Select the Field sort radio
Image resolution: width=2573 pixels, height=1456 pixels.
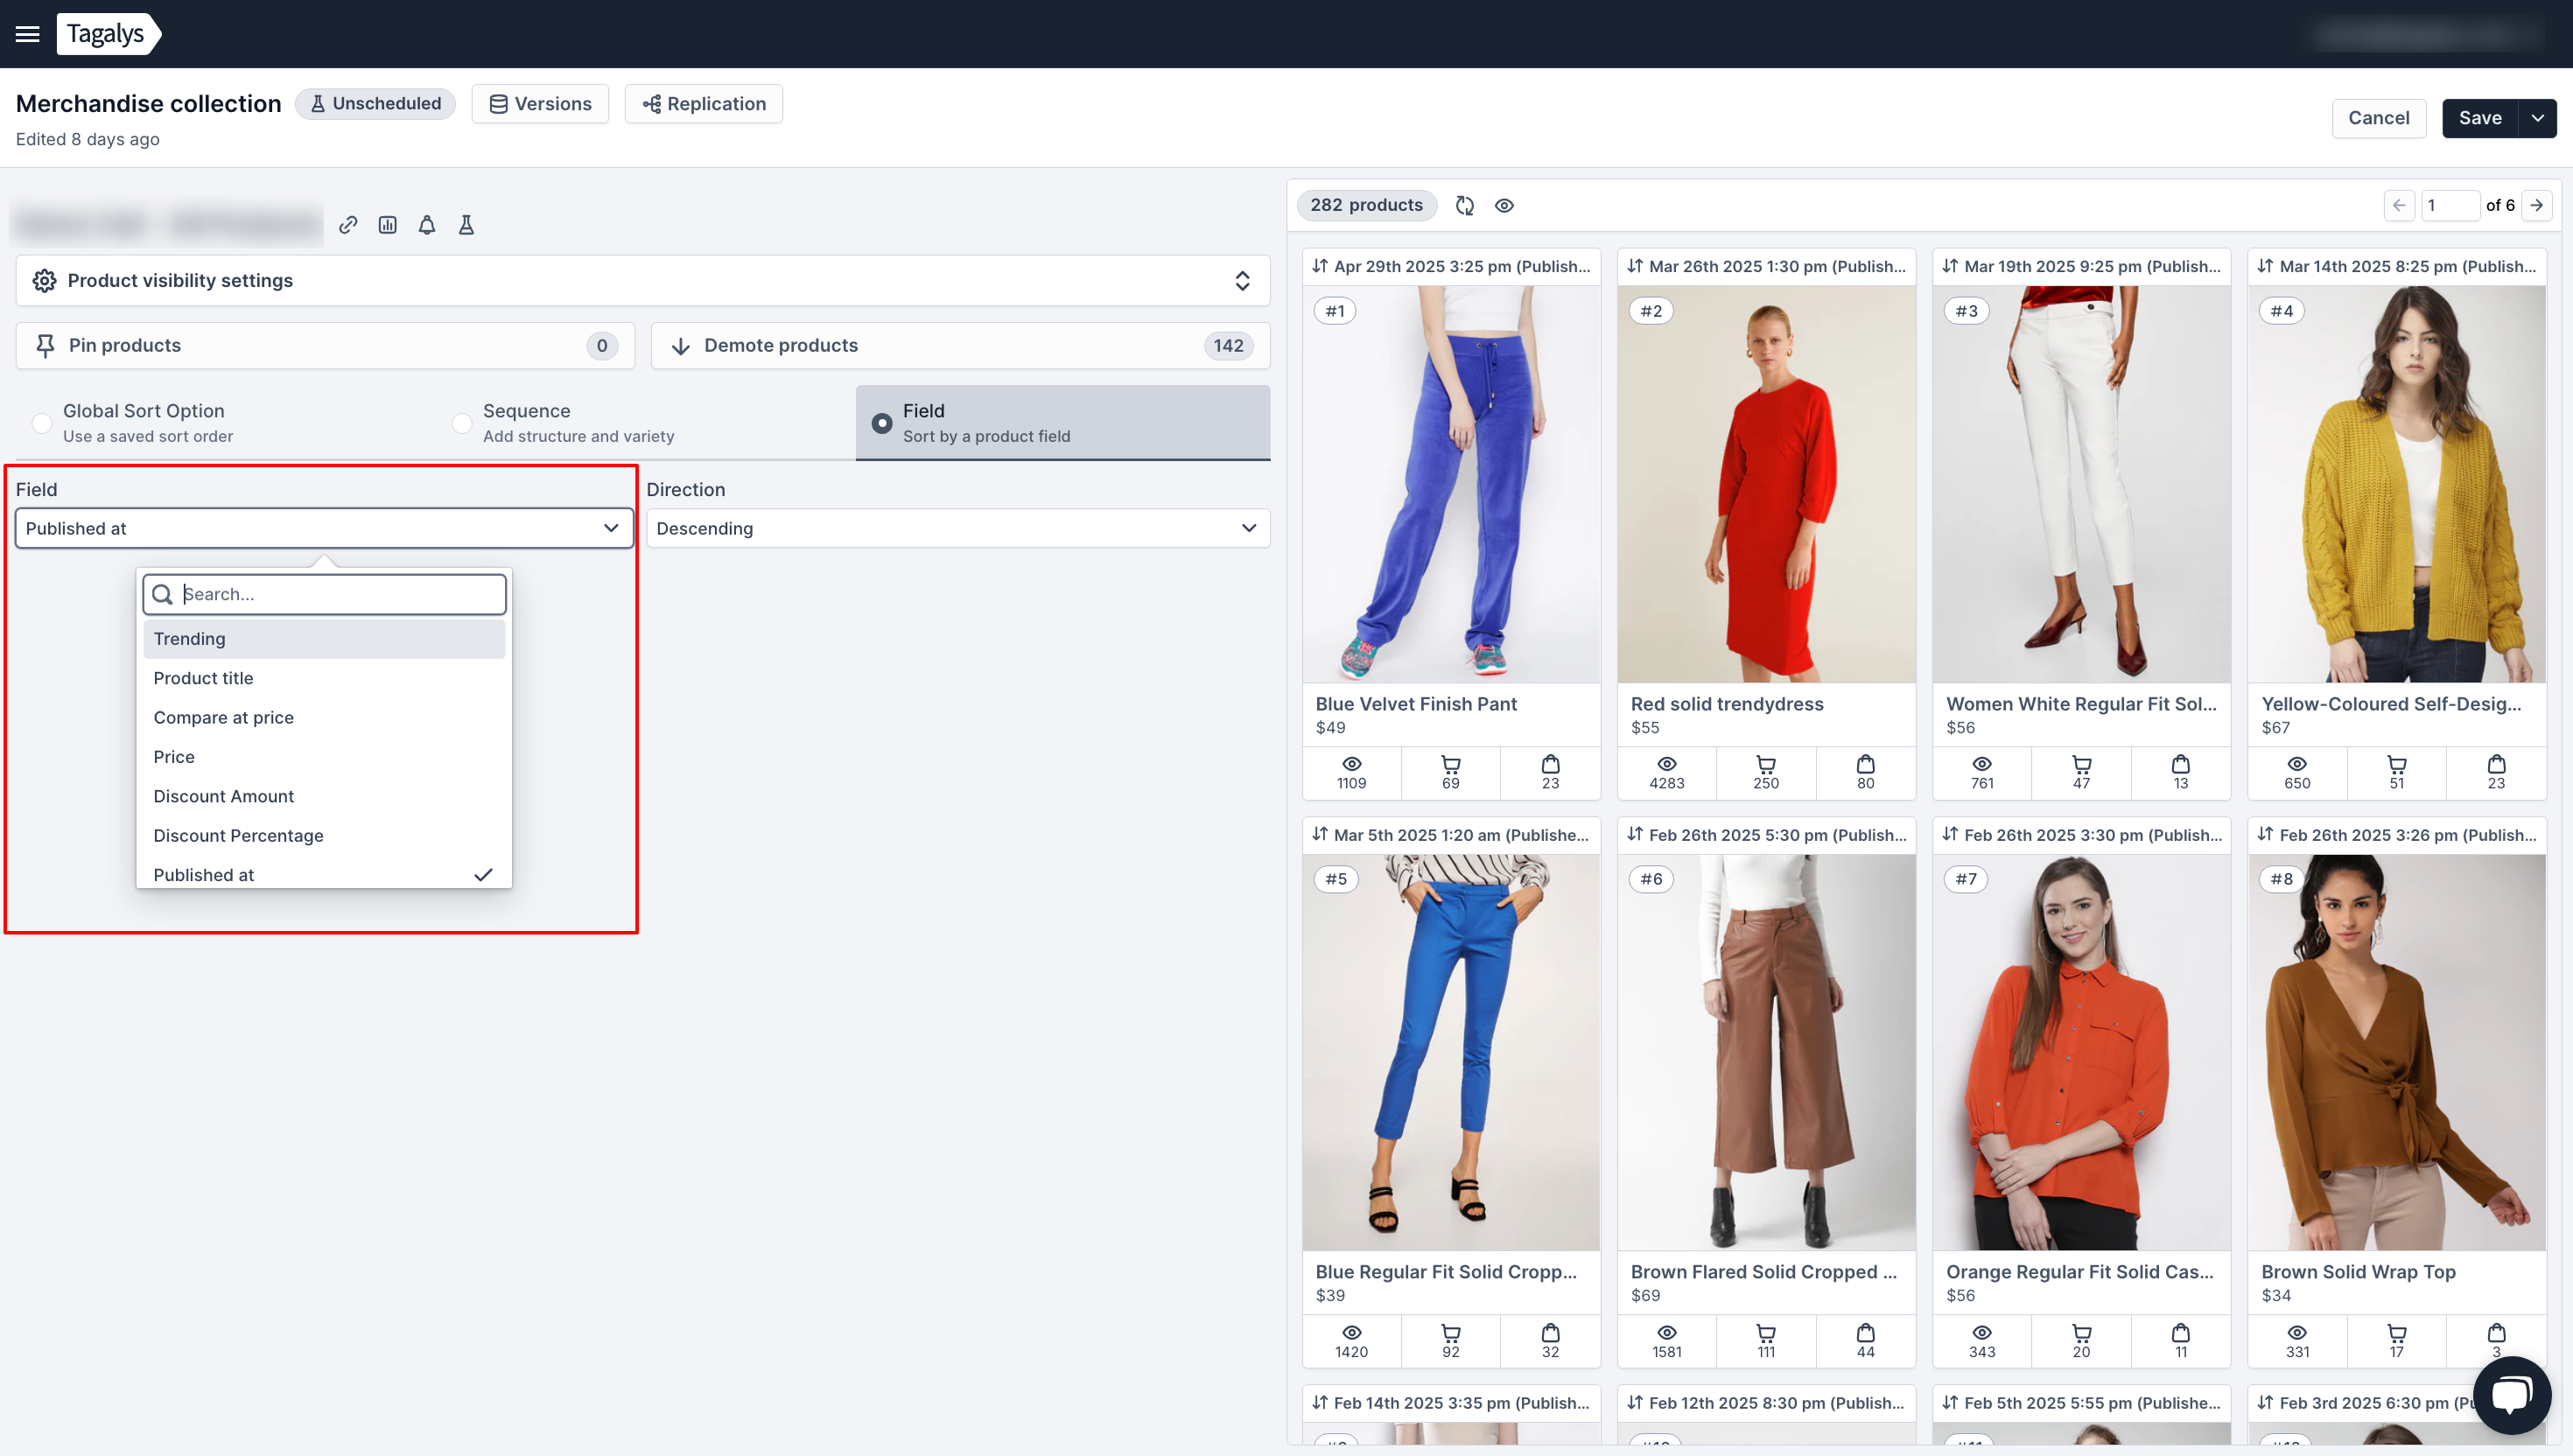[882, 423]
